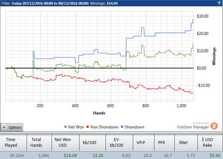
Task: Click the 1,000 hands axis label
Action: point(181,106)
